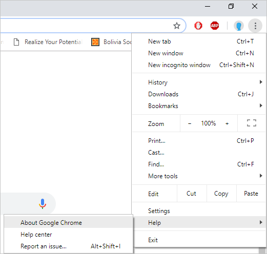Open About Google Chrome
267x254 pixels.
click(x=68, y=223)
